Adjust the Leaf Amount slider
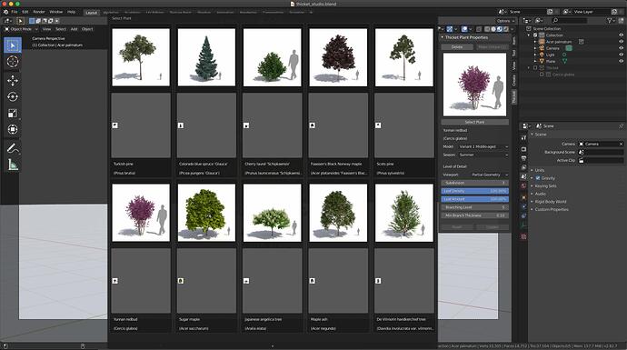Image resolution: width=627 pixels, height=350 pixels. 474,199
